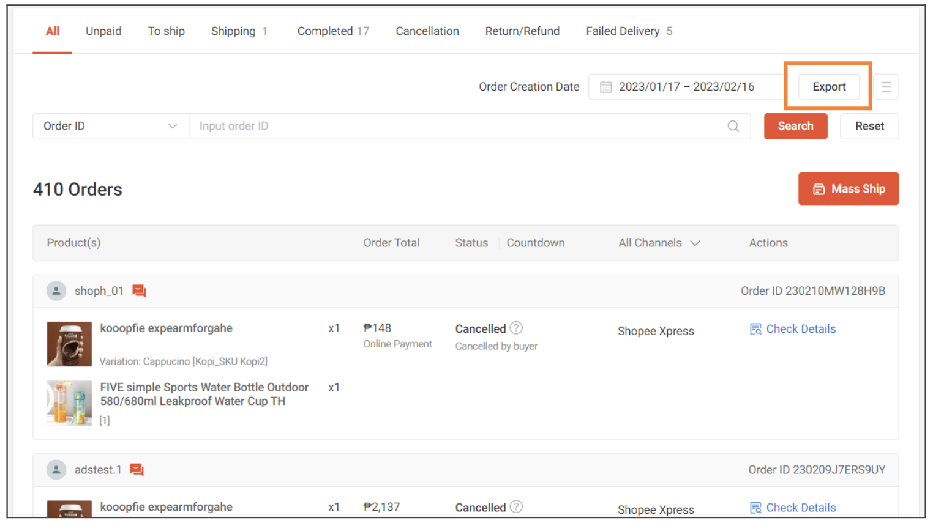Click the chat icon beside adstest.1
This screenshot has width=933, height=526.
point(137,470)
